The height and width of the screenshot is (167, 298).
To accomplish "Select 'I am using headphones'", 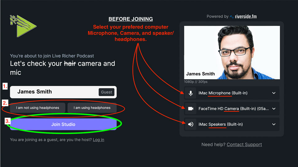I will (92, 108).
